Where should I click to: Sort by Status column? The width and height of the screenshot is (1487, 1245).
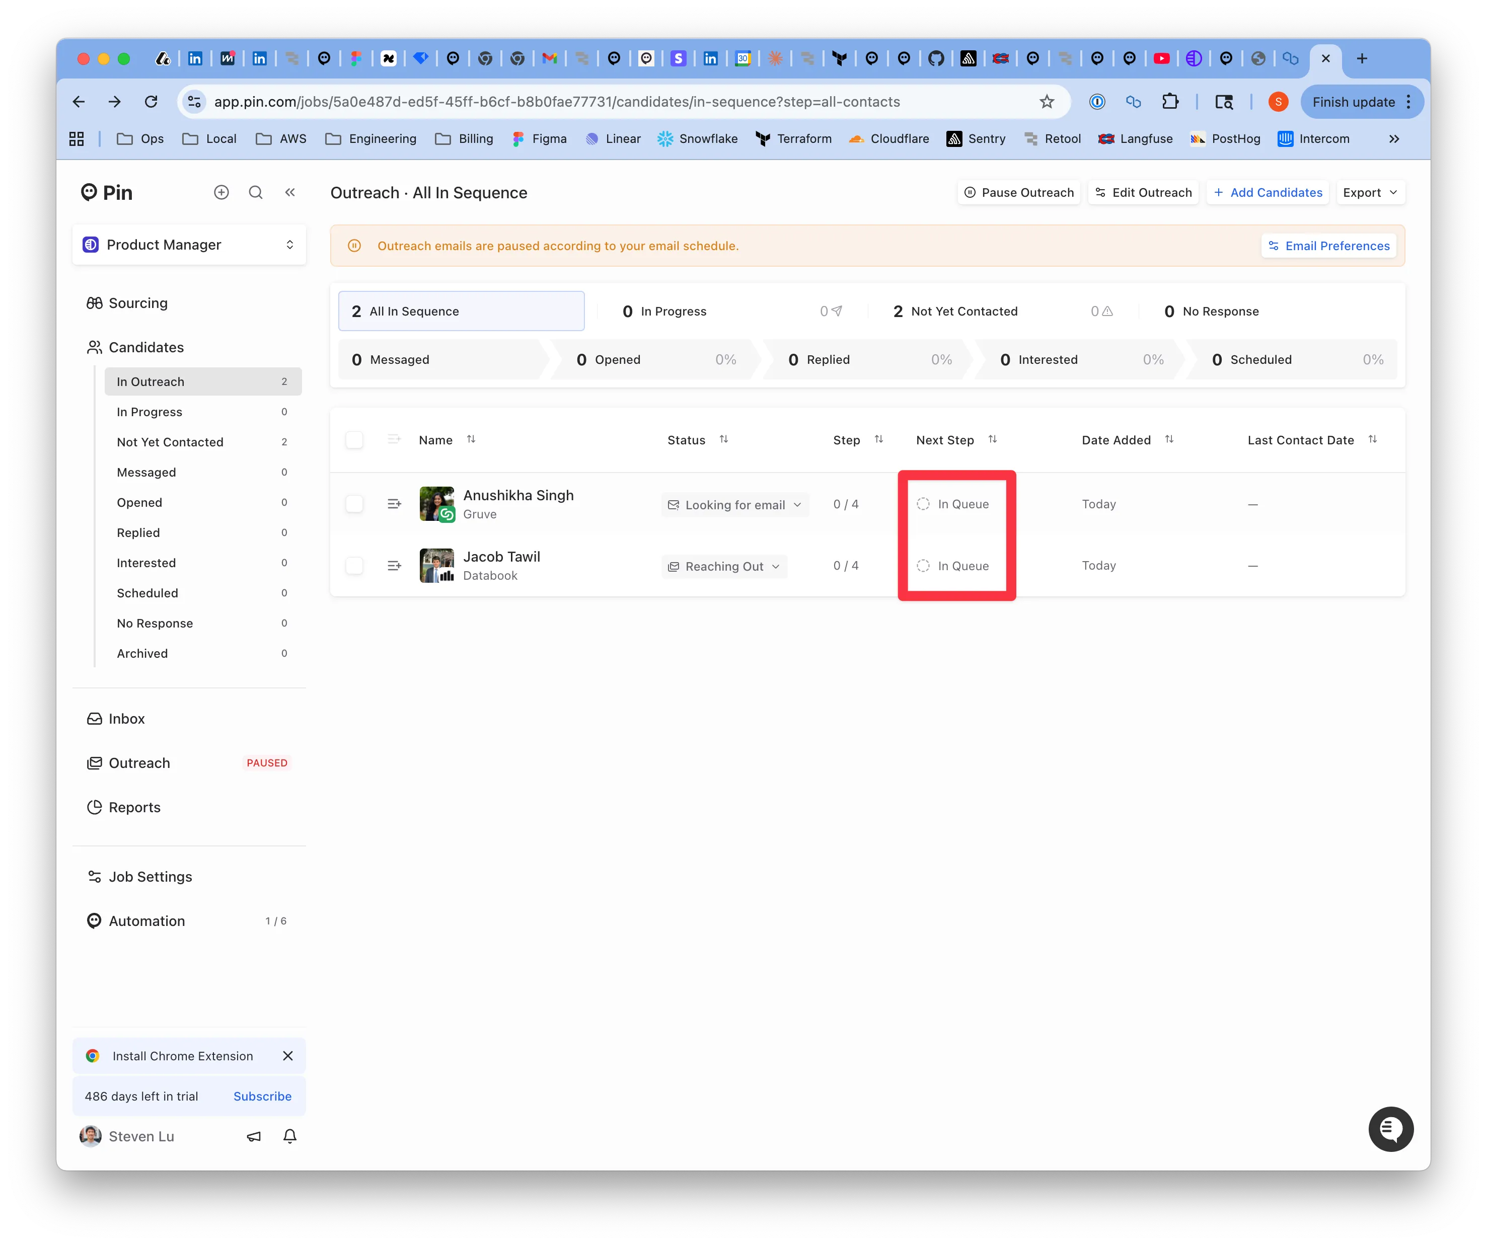(723, 439)
